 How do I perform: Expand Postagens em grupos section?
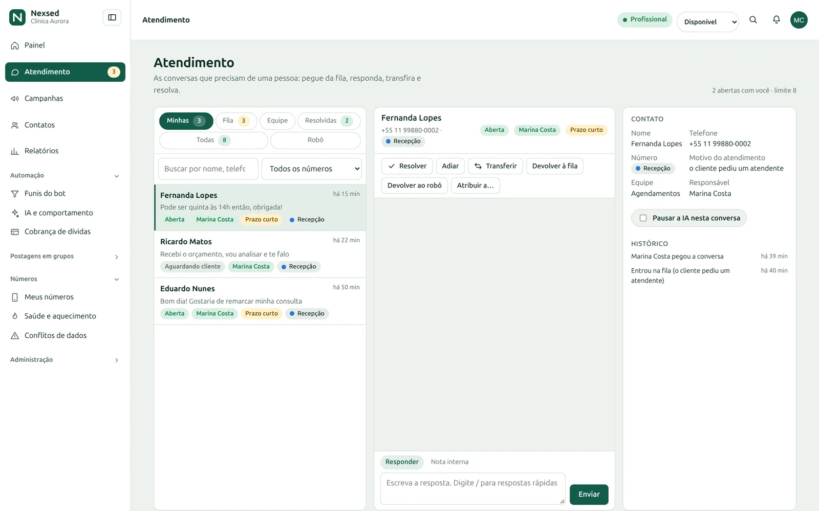click(66, 257)
